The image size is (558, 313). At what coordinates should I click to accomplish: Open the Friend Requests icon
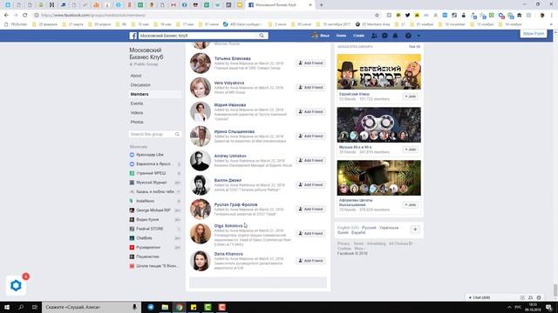(374, 36)
